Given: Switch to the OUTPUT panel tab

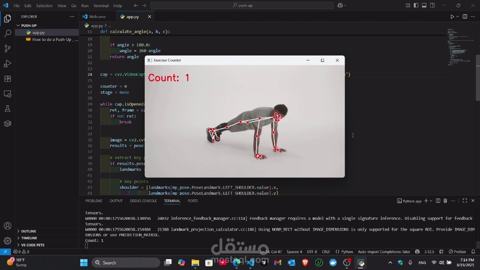Looking at the screenshot, I should click(x=116, y=201).
